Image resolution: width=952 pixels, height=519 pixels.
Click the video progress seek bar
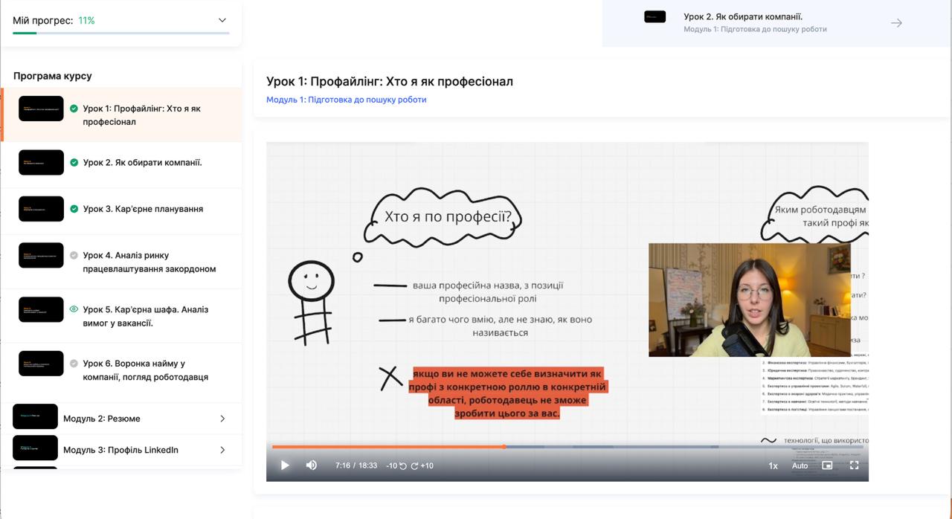click(x=567, y=447)
